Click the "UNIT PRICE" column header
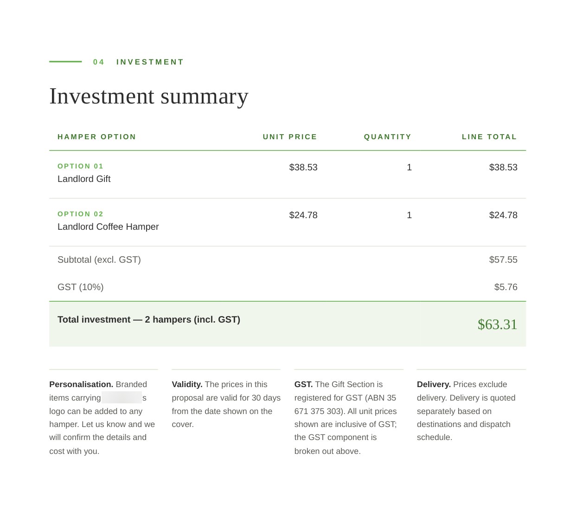 point(290,137)
